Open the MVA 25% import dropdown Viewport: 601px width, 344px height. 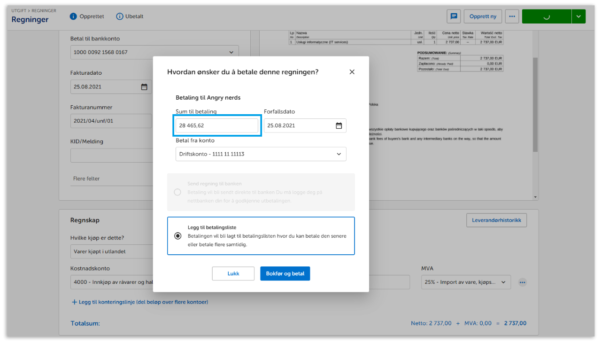(465, 282)
